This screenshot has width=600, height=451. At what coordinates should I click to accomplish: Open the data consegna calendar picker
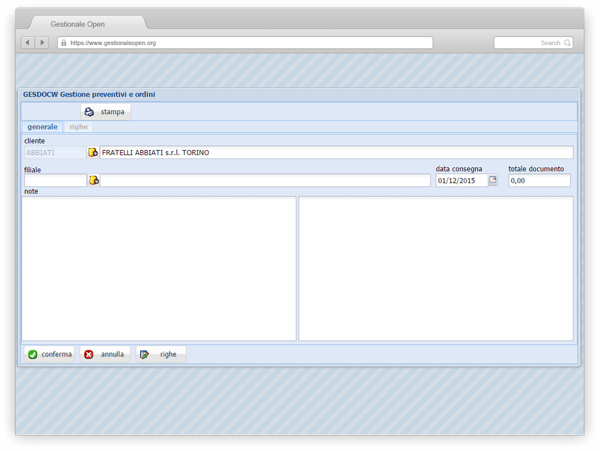[x=493, y=180]
